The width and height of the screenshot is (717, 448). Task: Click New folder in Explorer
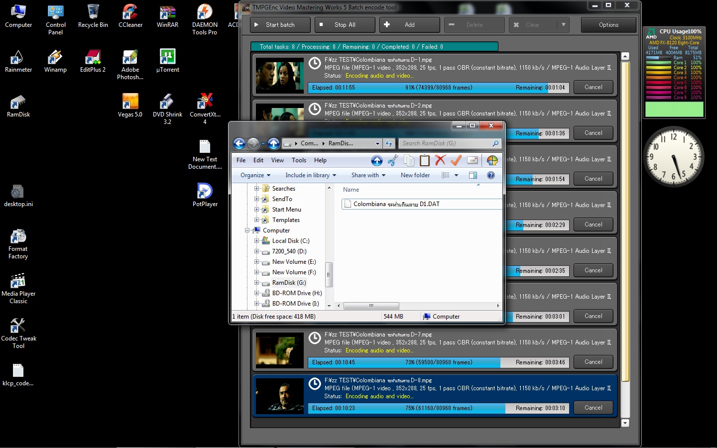pos(415,175)
